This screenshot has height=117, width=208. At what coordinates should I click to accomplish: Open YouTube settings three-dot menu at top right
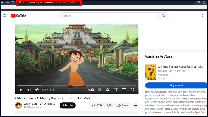pyautogui.click(x=203, y=16)
